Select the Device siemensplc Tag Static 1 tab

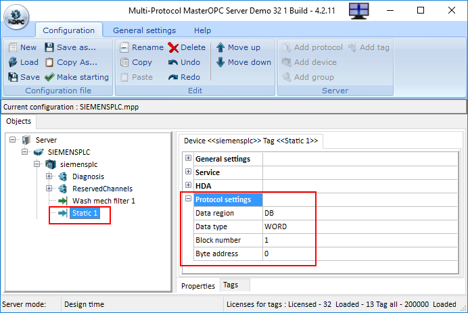coord(251,141)
